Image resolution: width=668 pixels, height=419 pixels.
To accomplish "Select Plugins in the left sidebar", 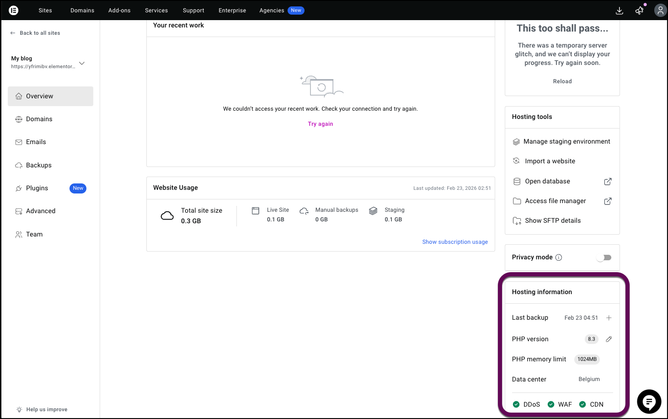I will pyautogui.click(x=37, y=188).
